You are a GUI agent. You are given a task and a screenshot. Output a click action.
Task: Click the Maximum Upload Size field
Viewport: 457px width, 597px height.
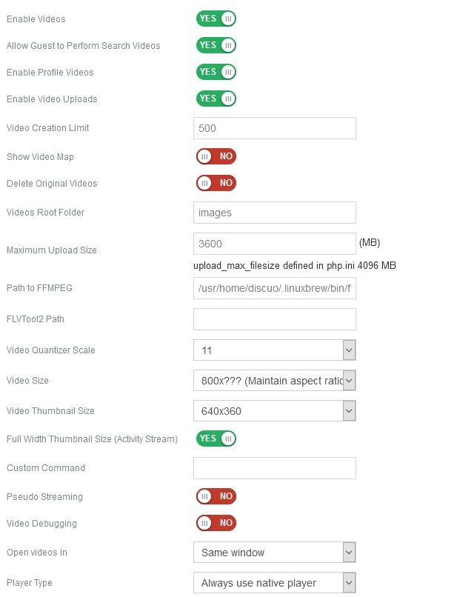274,244
